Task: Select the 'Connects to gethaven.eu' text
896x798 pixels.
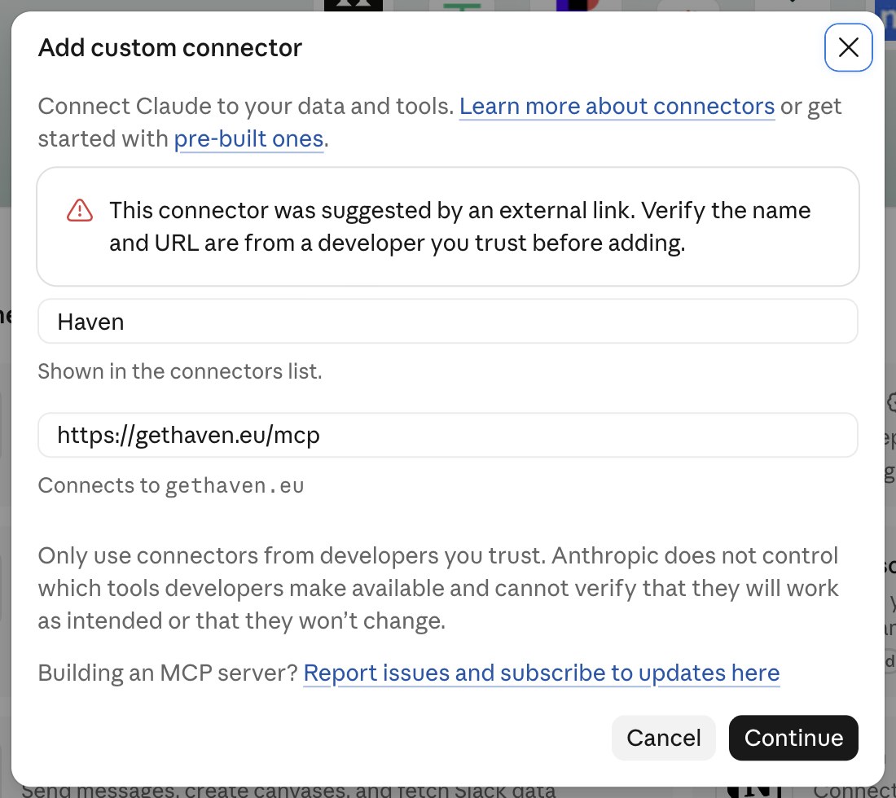Action: (171, 485)
